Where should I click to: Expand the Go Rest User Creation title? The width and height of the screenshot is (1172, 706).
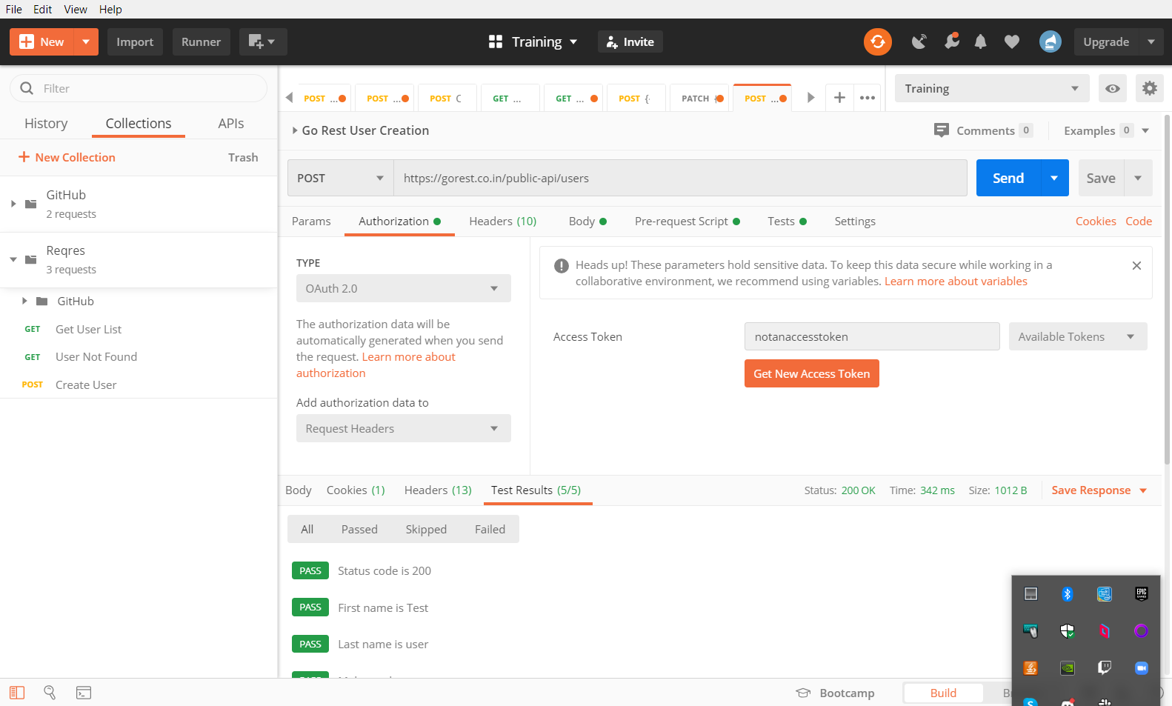coord(295,130)
